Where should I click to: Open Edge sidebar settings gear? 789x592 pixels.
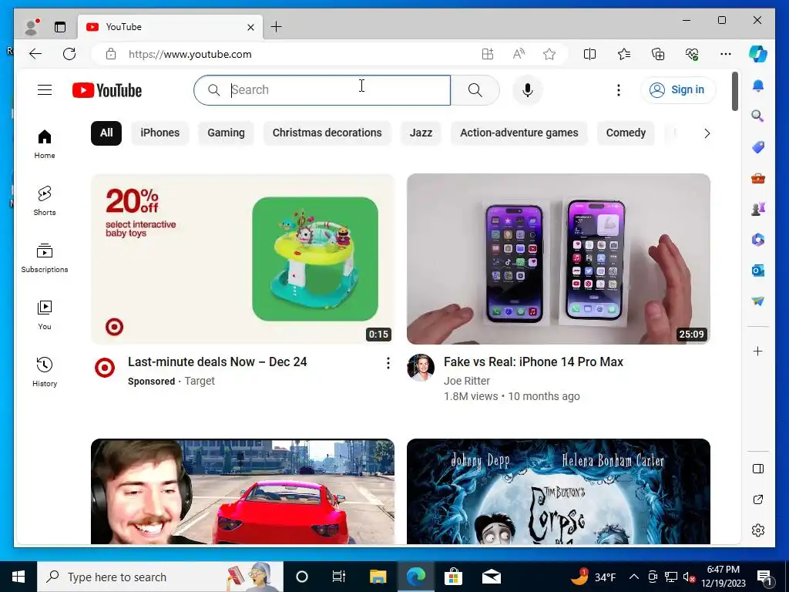click(x=758, y=530)
